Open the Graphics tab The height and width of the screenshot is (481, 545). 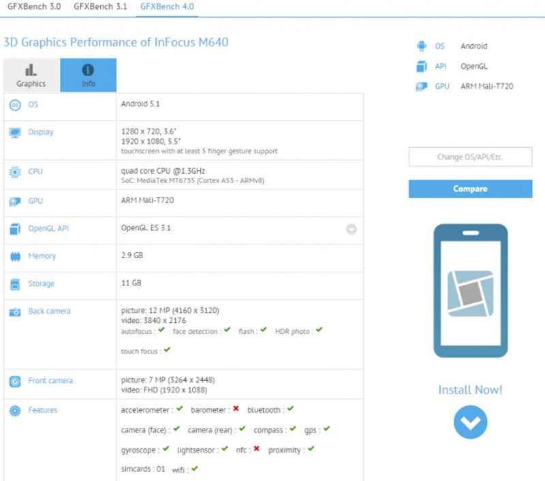[x=30, y=75]
